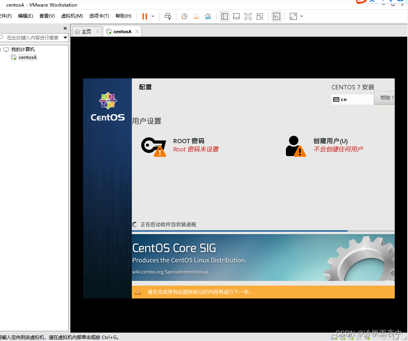Image resolution: width=408 pixels, height=341 pixels.
Task: Switch to Unity mode
Action: pos(260,16)
